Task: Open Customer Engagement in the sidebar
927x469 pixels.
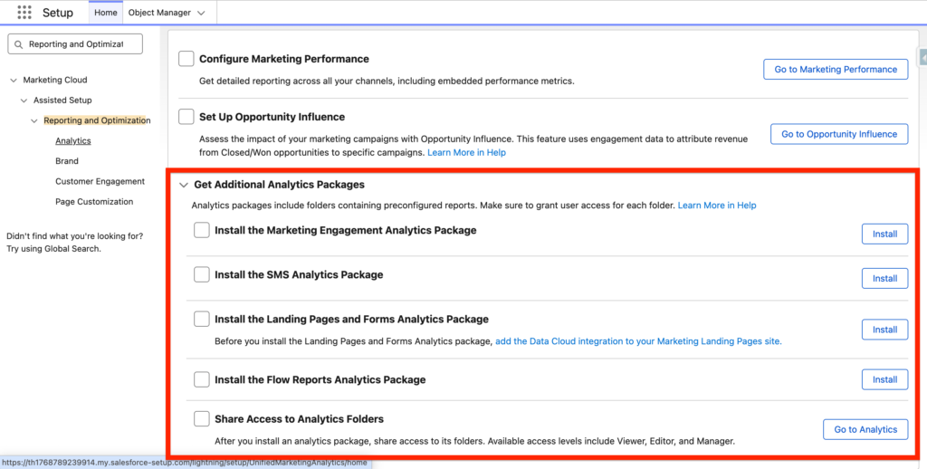Action: 100,181
